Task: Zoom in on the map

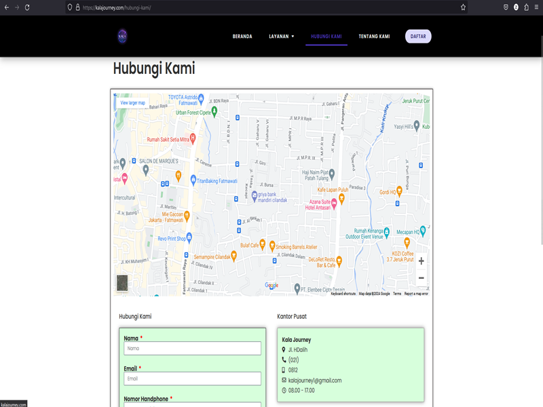Action: (x=421, y=261)
